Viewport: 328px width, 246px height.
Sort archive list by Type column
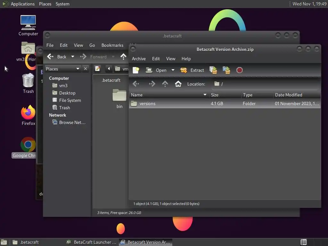(257, 95)
